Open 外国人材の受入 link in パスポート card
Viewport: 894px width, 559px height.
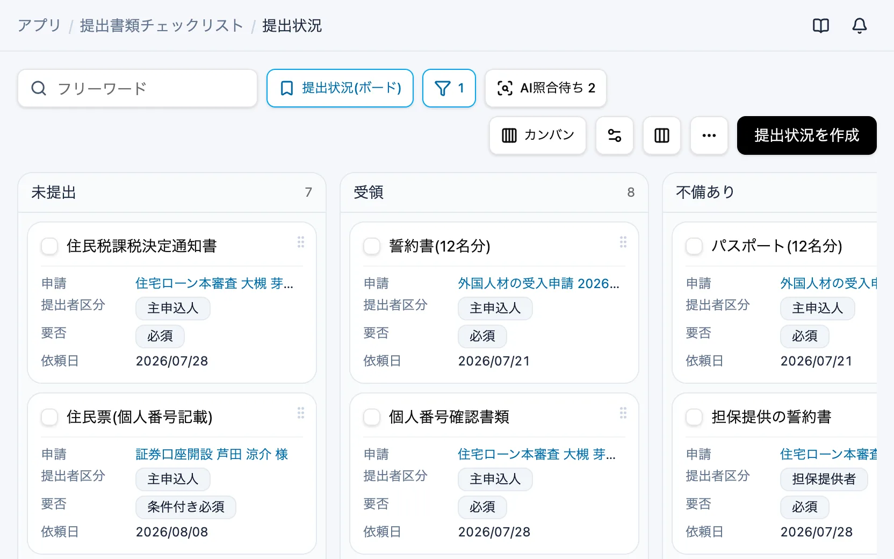coord(828,283)
